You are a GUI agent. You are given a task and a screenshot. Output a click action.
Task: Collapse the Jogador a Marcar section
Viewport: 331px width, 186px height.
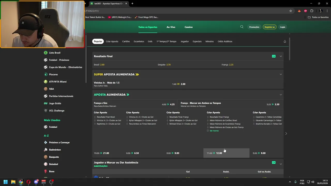[281, 164]
